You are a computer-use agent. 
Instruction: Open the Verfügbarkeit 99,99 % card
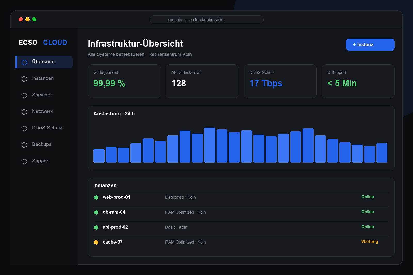pos(124,81)
